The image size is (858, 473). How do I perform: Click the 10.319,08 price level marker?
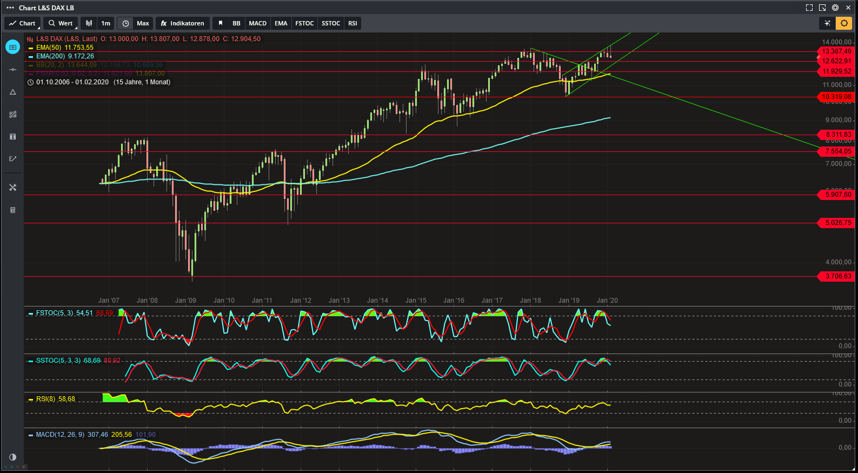click(x=836, y=97)
